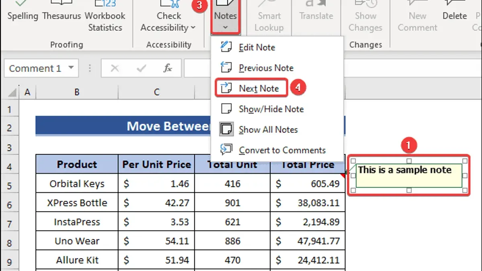Click the 'This is a sample note' box

click(409, 175)
